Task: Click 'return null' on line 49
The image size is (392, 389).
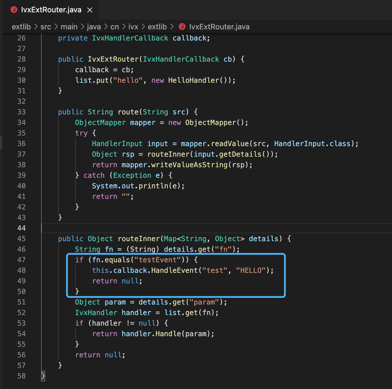Action: tap(115, 281)
